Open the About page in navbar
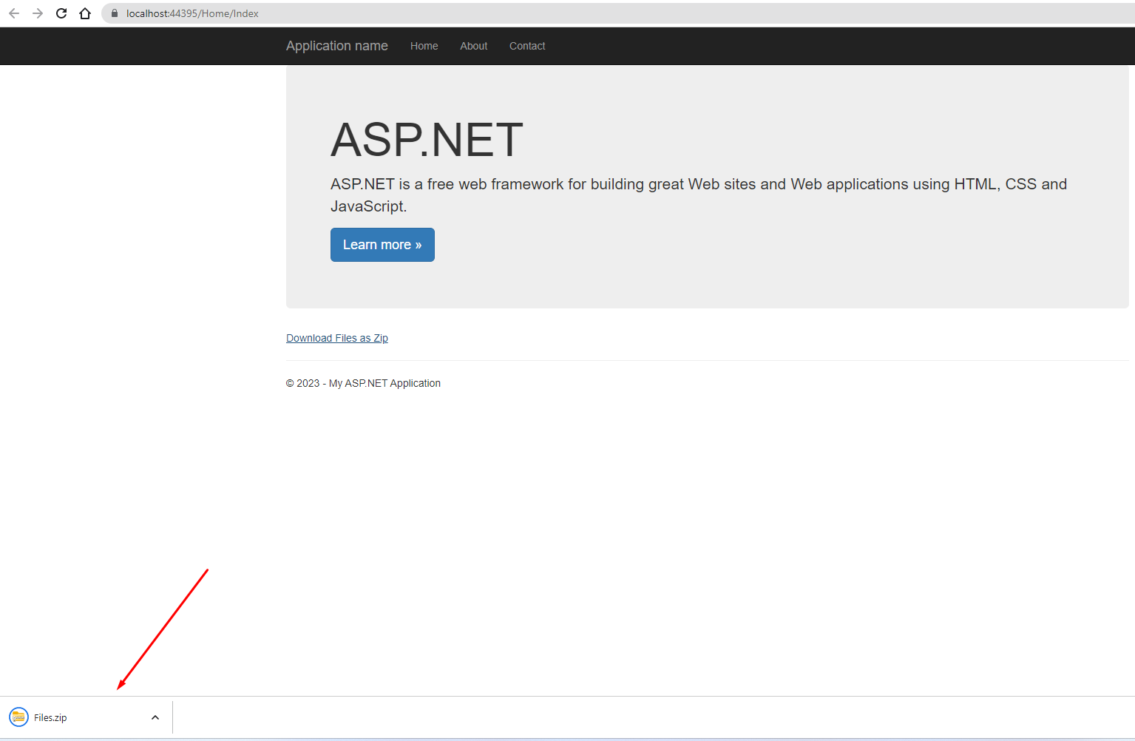The width and height of the screenshot is (1135, 741). (473, 46)
